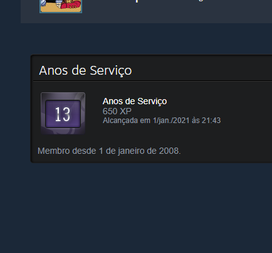
Task: Click the word 'Serviço' in the big heading
Action: (111, 70)
